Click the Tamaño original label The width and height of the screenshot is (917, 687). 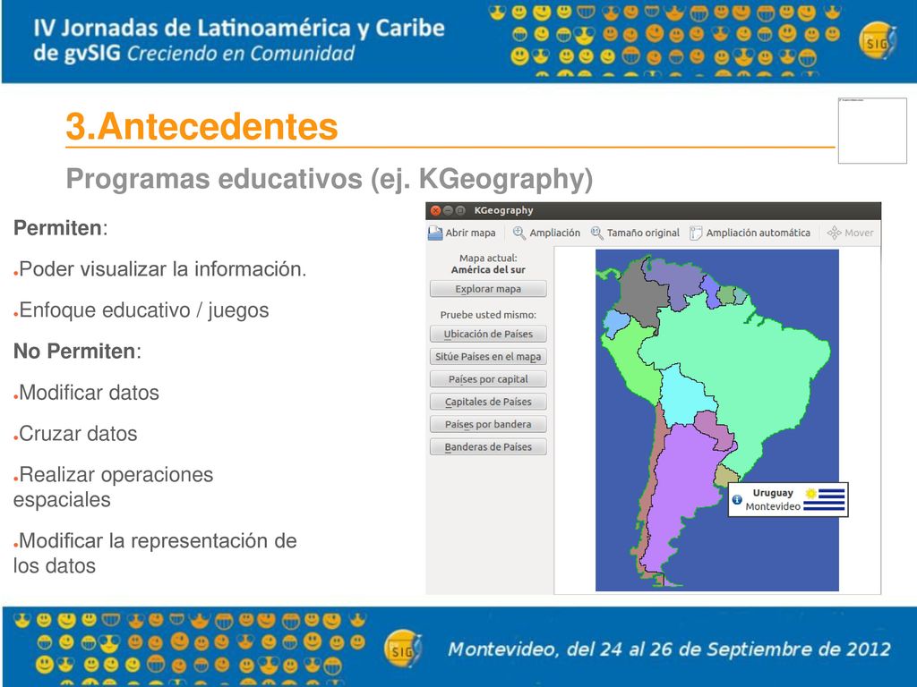pos(643,233)
